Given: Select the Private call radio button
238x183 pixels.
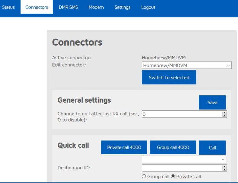Looking at the screenshot, I should [173, 176].
